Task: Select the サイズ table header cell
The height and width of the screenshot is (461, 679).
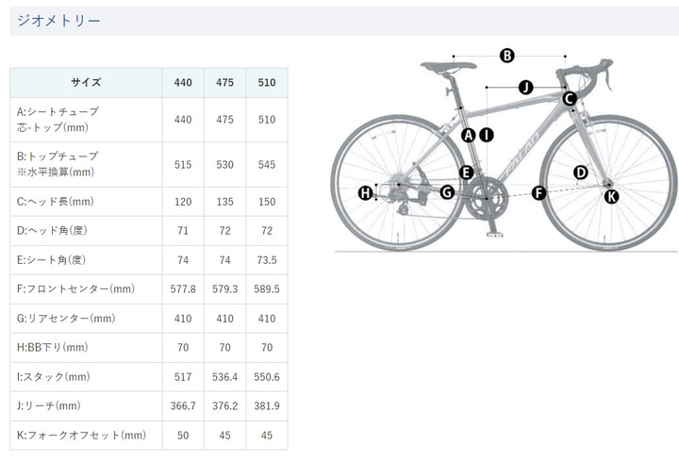Action: pyautogui.click(x=85, y=82)
